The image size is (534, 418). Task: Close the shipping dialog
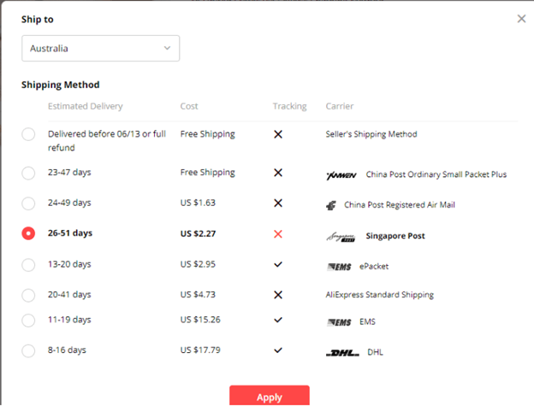pyautogui.click(x=521, y=19)
